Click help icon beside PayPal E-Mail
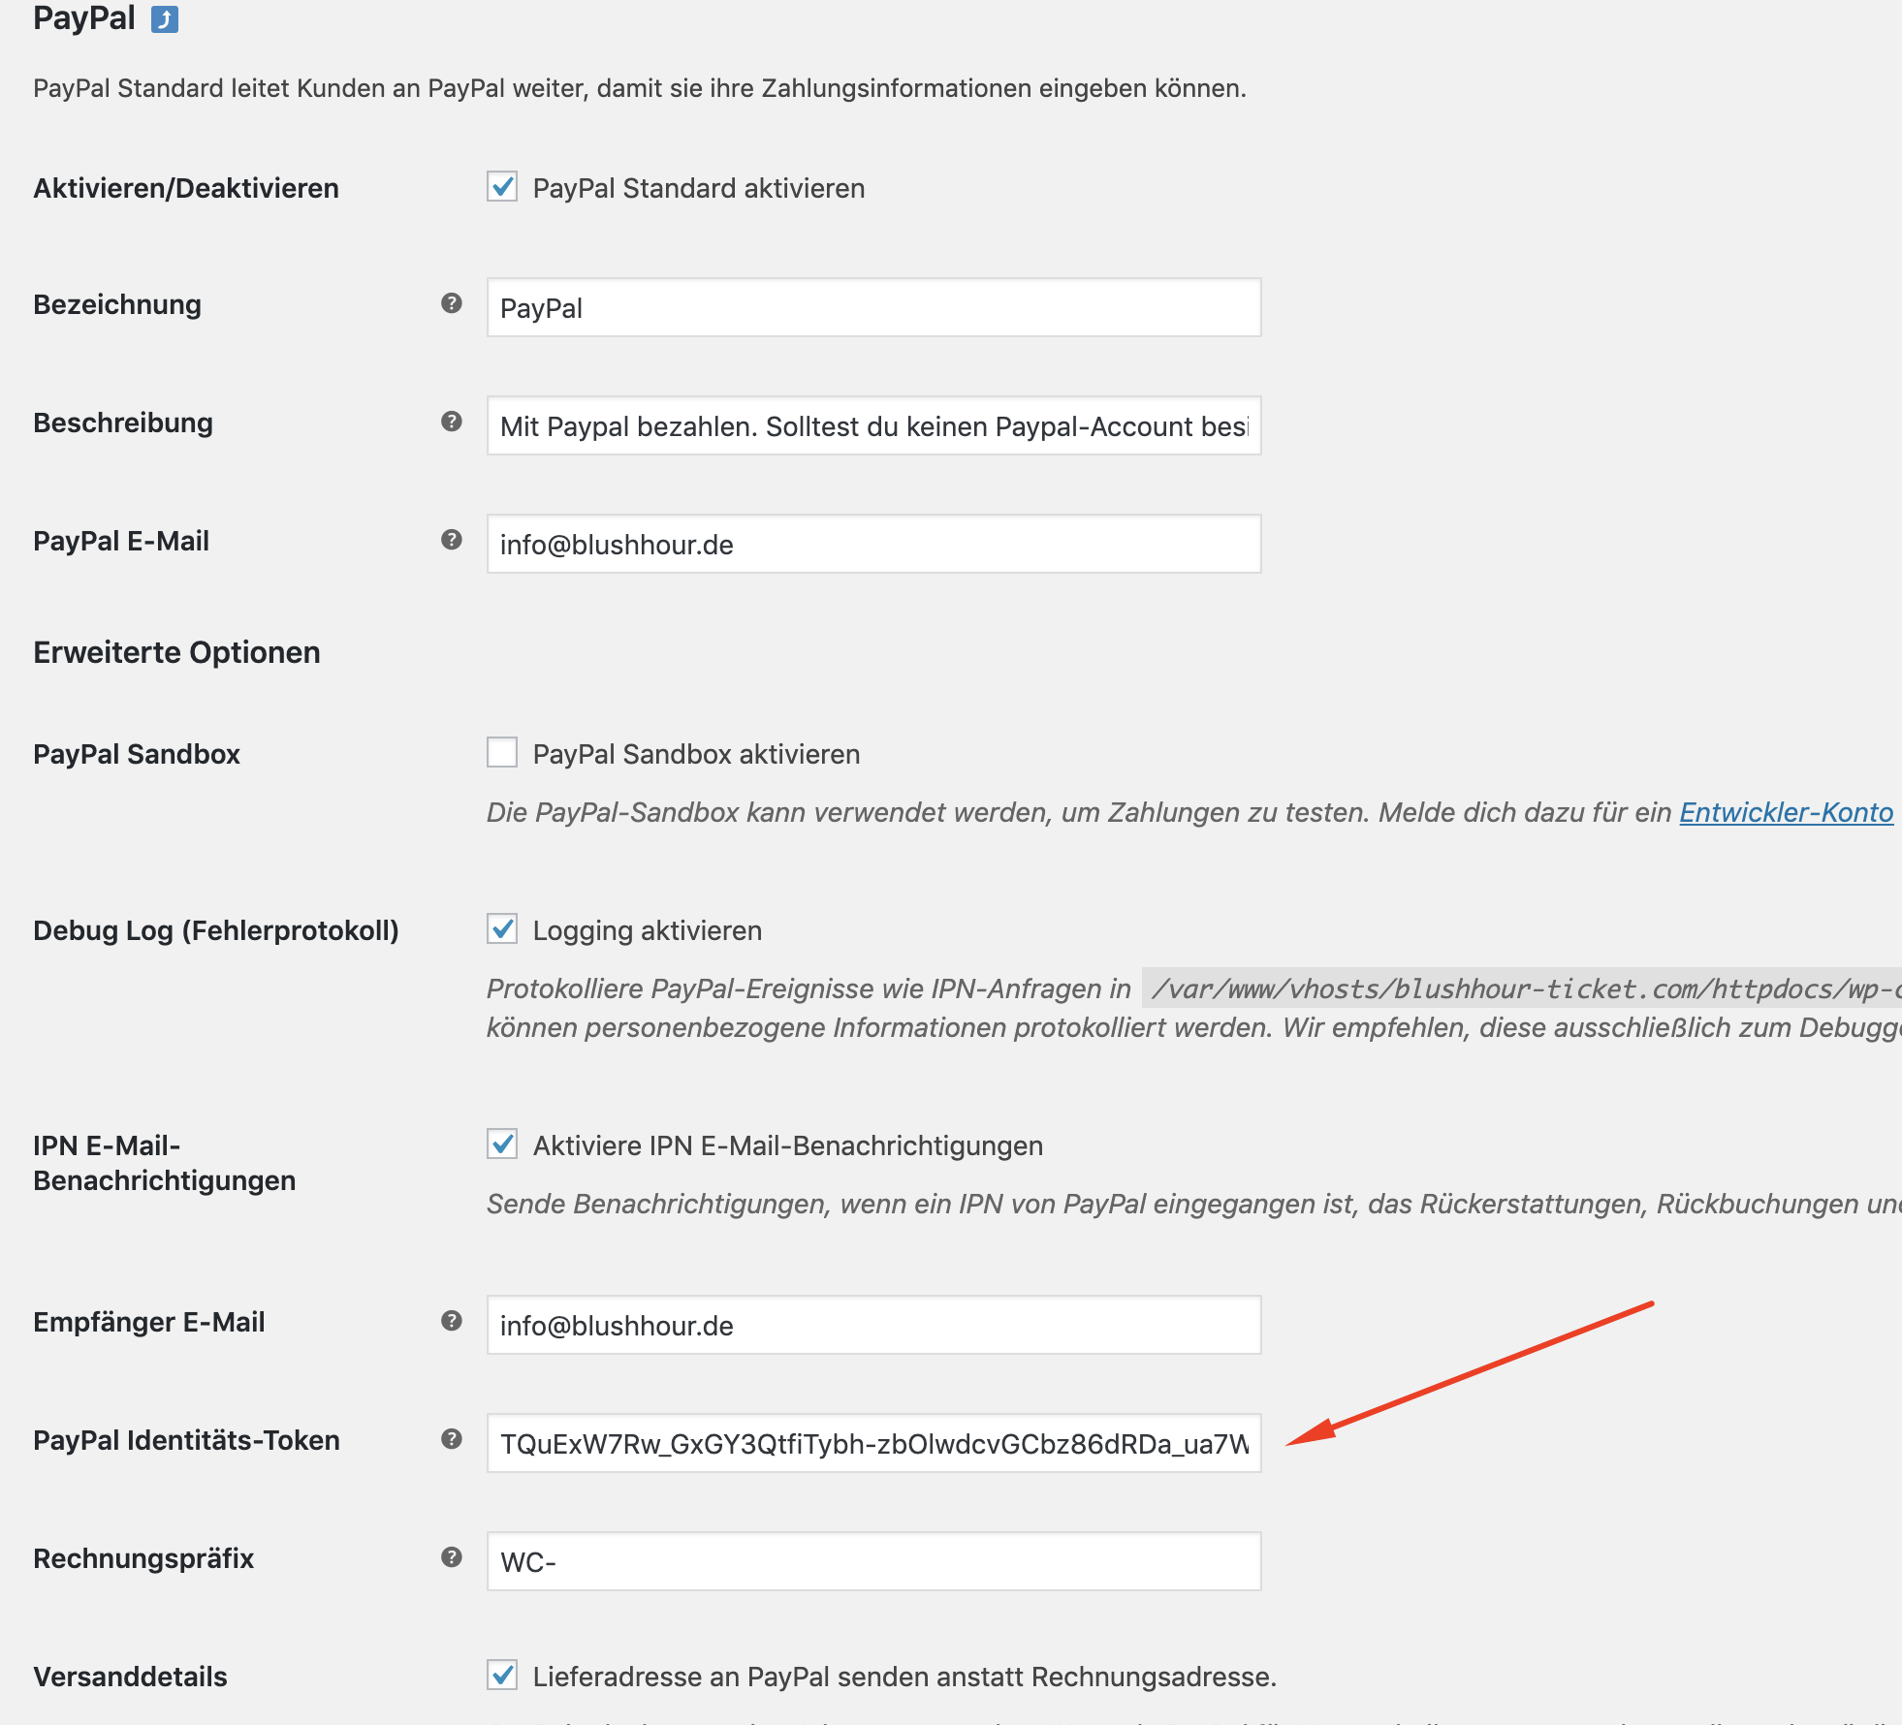The width and height of the screenshot is (1902, 1725). [x=451, y=540]
